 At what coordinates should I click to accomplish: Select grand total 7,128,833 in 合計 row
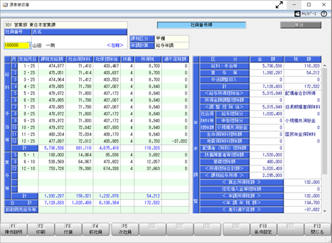(54, 203)
